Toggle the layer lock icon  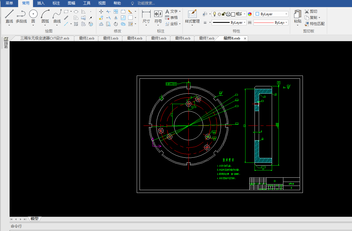click(223, 14)
